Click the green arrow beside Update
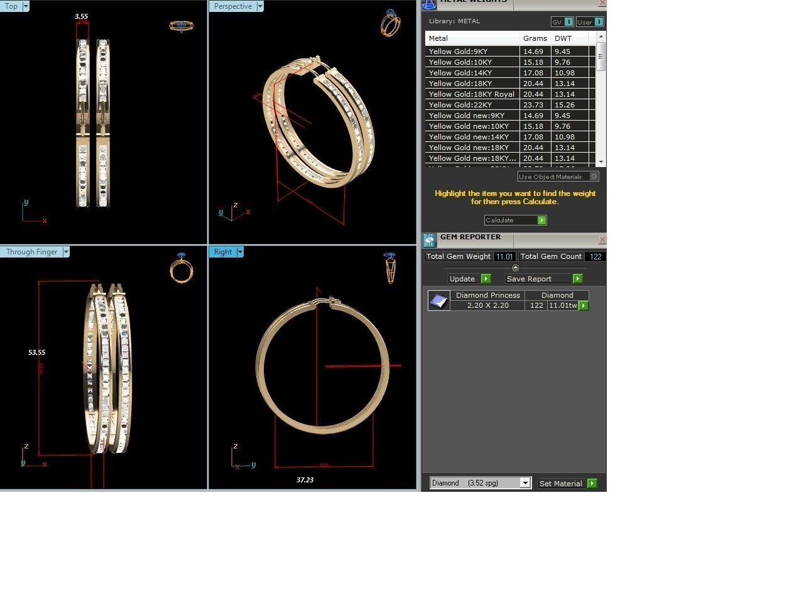The height and width of the screenshot is (603, 804). pos(486,279)
